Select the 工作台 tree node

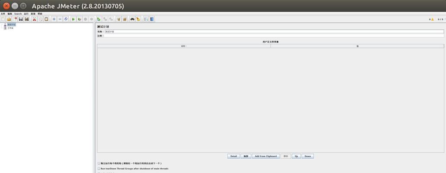pyautogui.click(x=10, y=28)
